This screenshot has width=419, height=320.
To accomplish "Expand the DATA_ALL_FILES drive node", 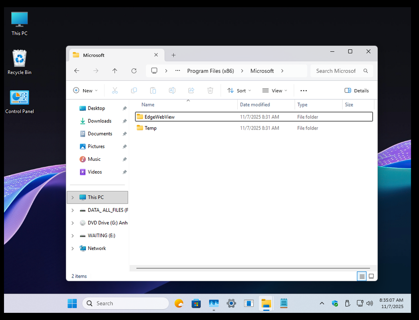I will 72,210.
